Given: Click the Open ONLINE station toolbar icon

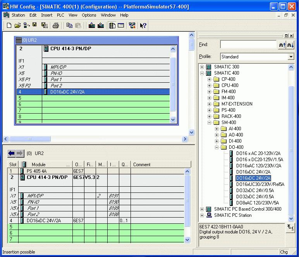Looking at the screenshot, I should 26,25.
